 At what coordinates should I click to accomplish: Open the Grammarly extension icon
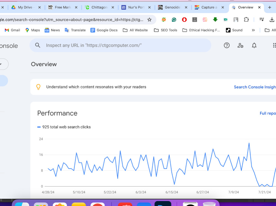(174, 20)
